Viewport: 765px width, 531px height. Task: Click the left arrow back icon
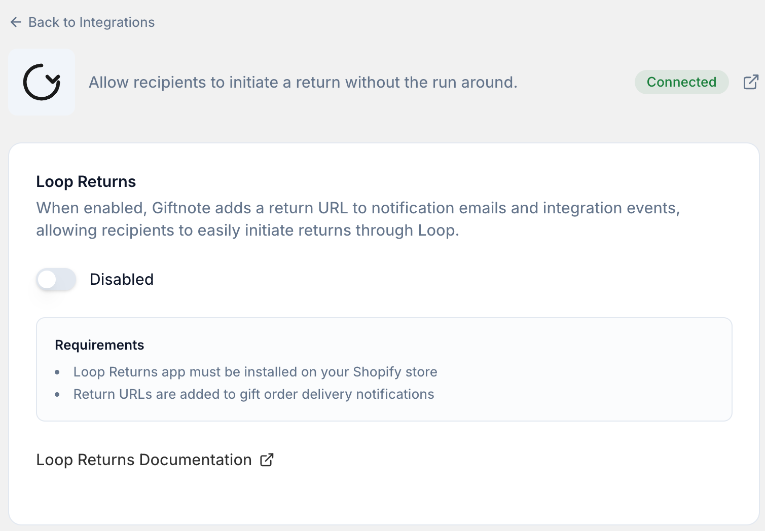pyautogui.click(x=16, y=22)
